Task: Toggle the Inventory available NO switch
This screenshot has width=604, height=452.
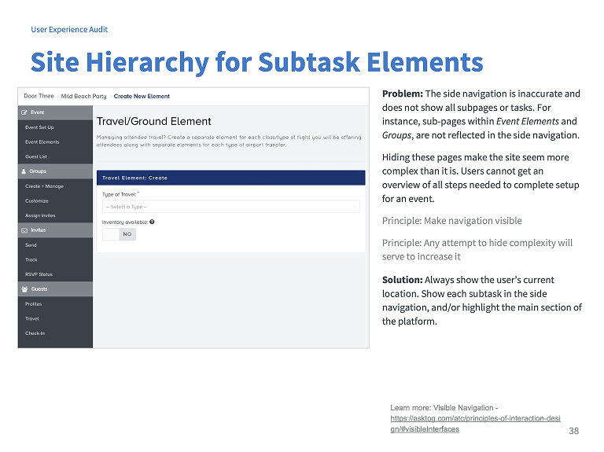Action: coord(119,234)
